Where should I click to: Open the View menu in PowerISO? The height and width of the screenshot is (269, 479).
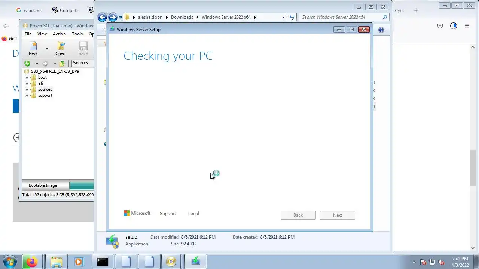pos(42,34)
